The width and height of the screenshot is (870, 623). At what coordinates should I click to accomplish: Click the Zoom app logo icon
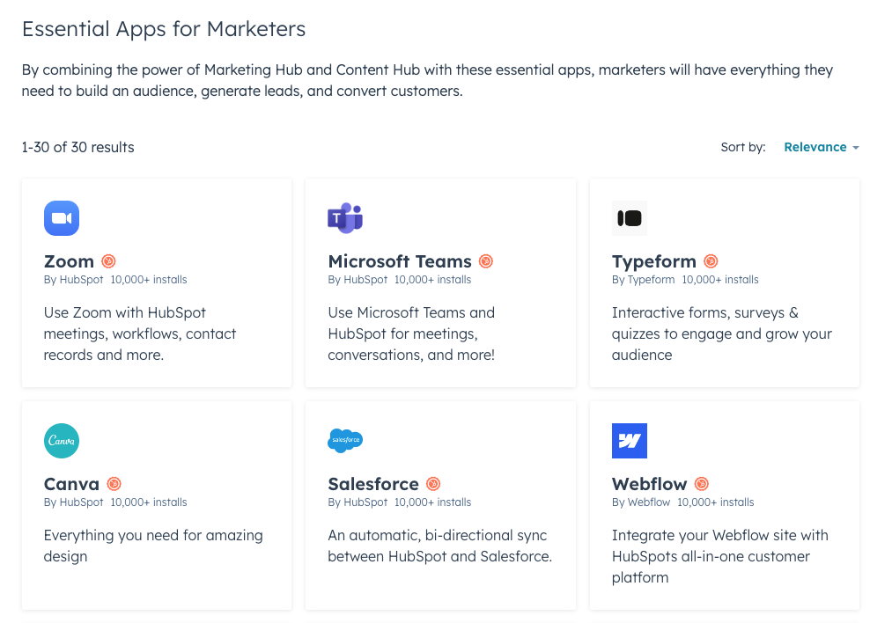(x=62, y=218)
